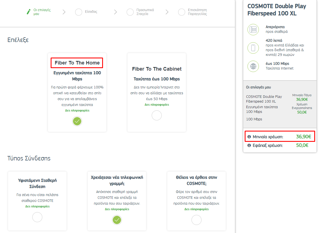Click the έως 100 Mbps Ταχύτητα Internet text
This screenshot has height=233, width=319.
279,66
